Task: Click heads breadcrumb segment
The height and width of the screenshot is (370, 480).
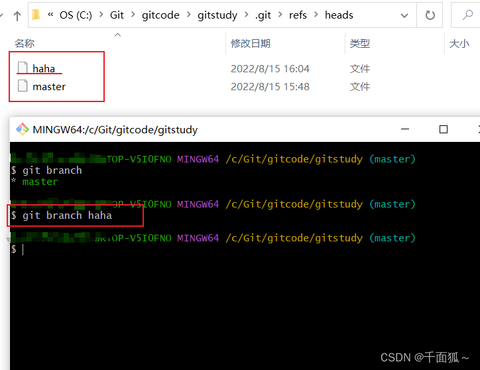Action: pos(339,15)
